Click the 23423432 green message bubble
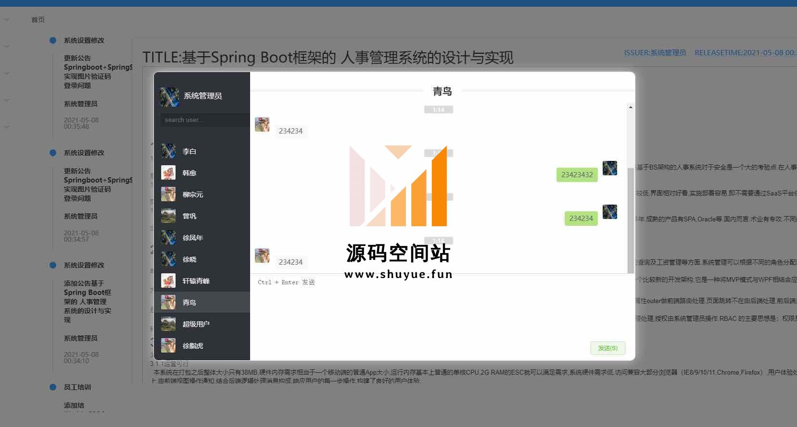This screenshot has height=427, width=797. click(577, 175)
